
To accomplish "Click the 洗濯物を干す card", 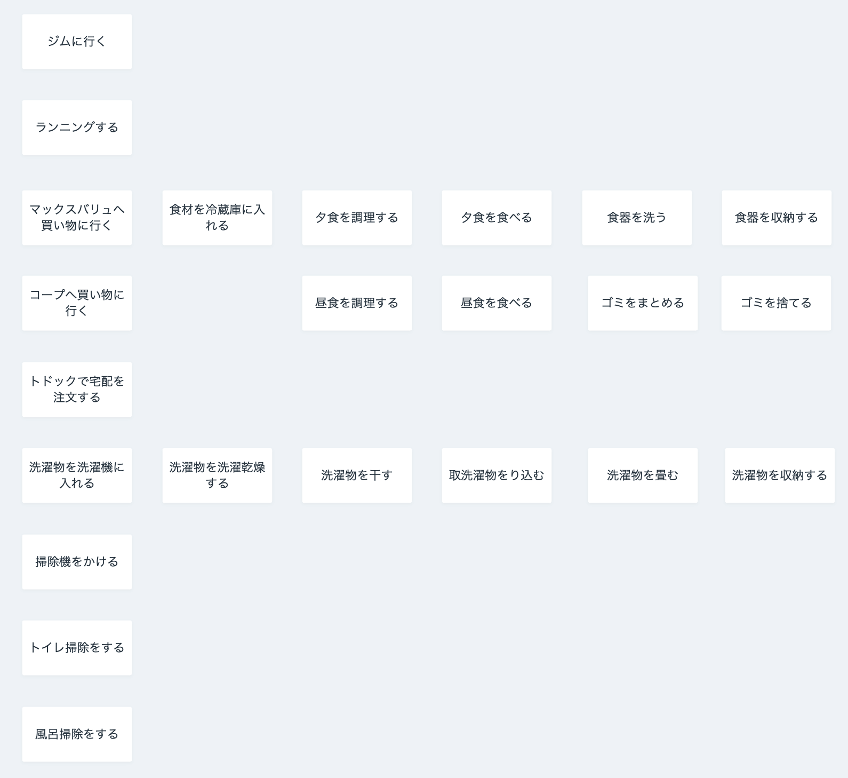I will coord(357,475).
